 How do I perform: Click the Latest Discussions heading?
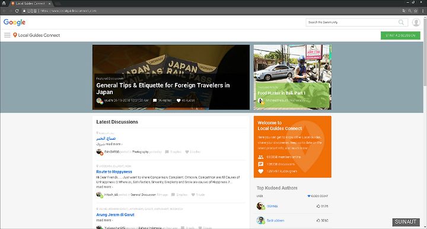pos(117,122)
